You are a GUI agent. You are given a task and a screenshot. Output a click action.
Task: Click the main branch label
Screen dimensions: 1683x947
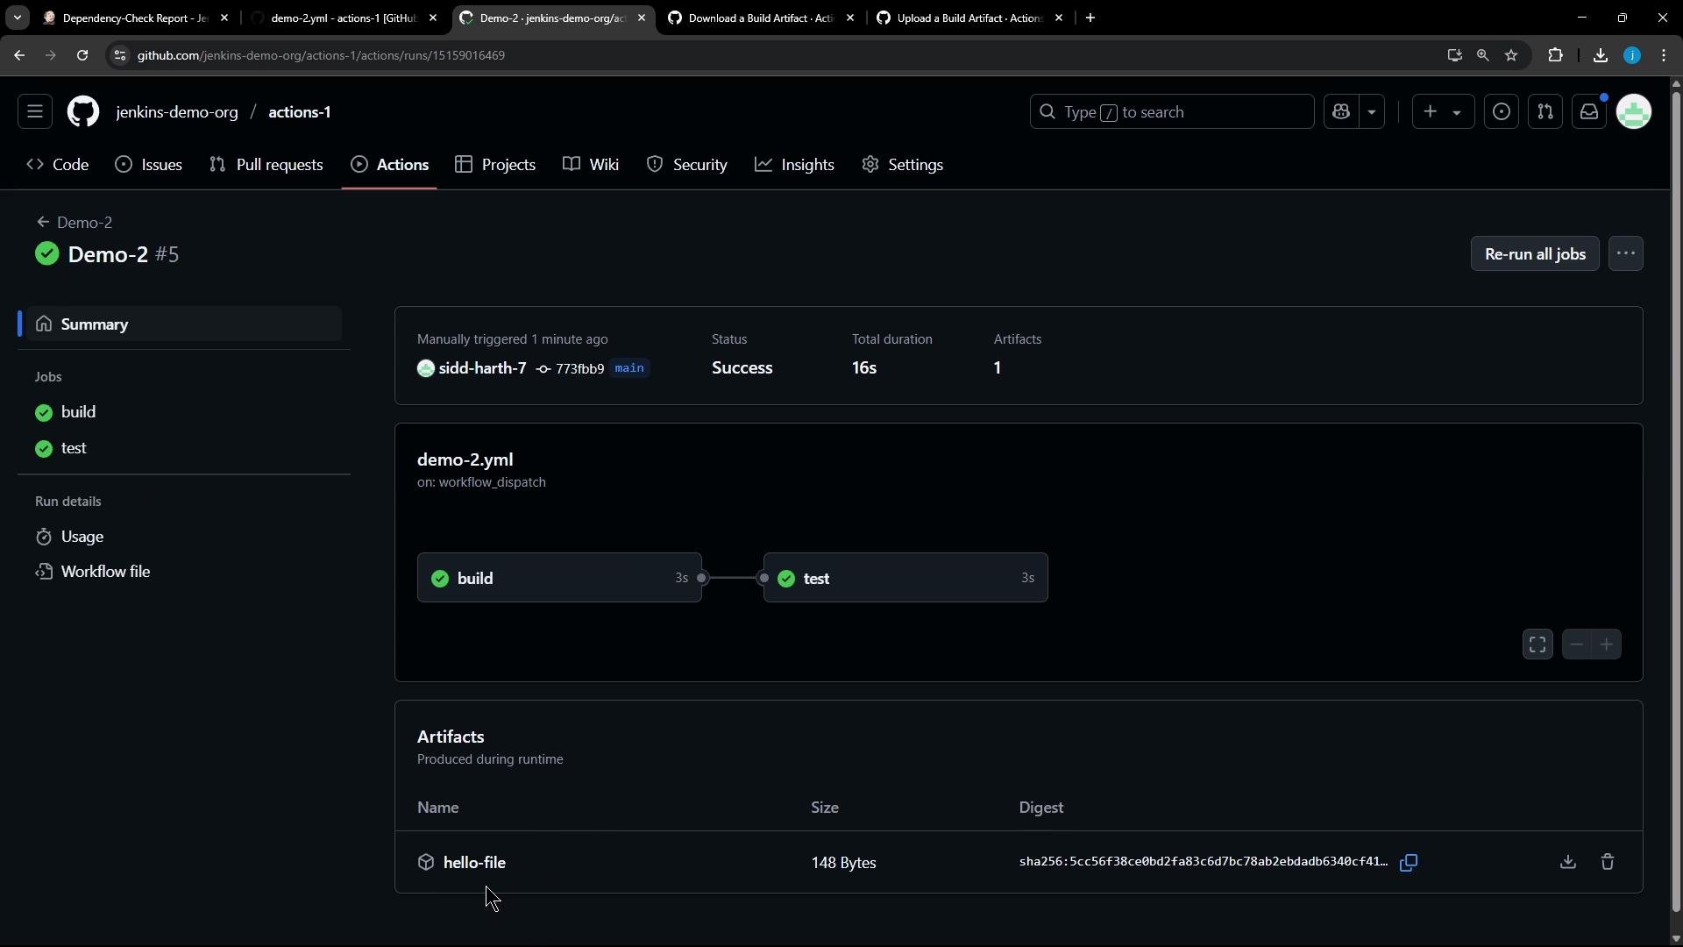pyautogui.click(x=629, y=368)
